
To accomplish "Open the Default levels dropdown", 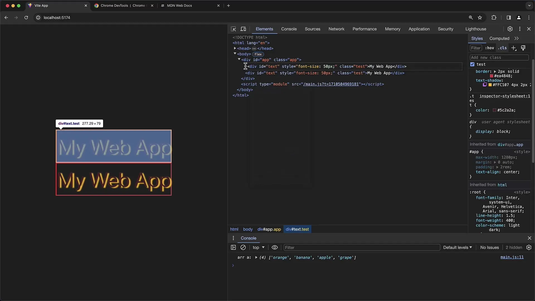I will pyautogui.click(x=458, y=247).
